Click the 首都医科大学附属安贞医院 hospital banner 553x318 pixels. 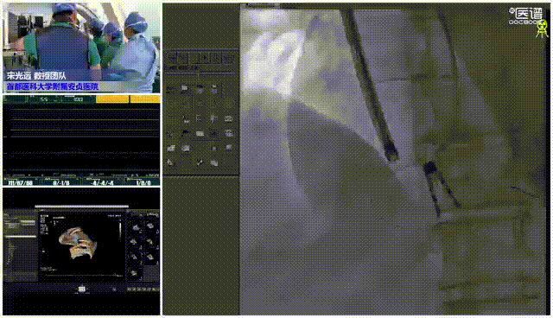click(52, 86)
